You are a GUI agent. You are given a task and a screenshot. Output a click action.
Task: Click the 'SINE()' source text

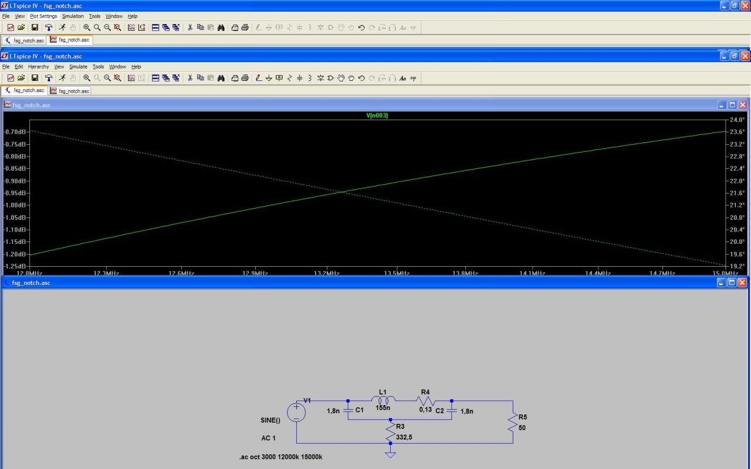(270, 420)
